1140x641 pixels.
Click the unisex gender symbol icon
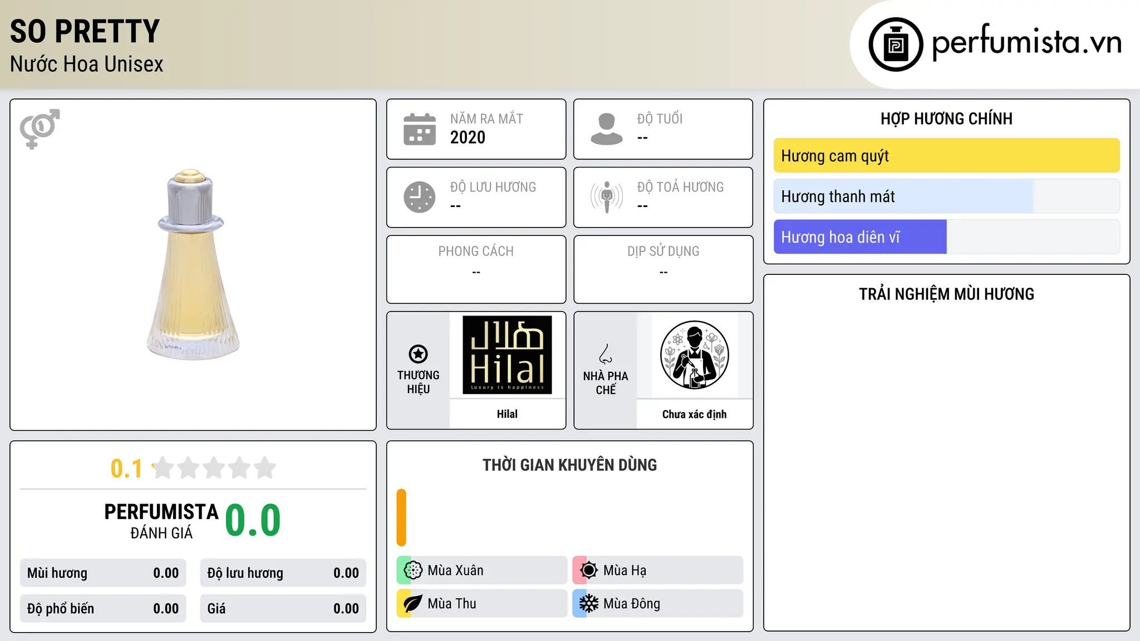[x=40, y=129]
